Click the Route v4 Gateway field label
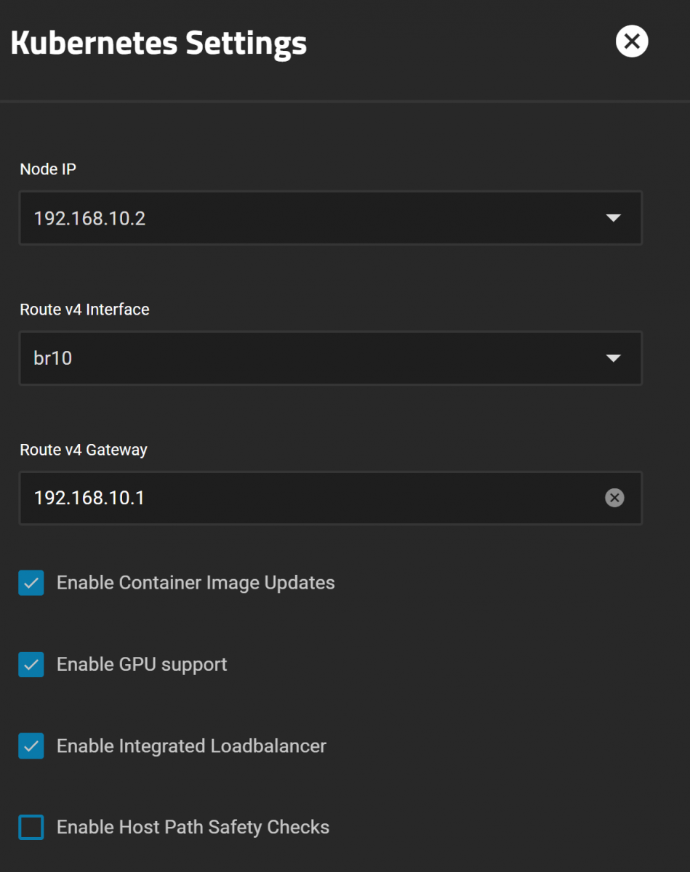This screenshot has width=690, height=872. pos(84,450)
